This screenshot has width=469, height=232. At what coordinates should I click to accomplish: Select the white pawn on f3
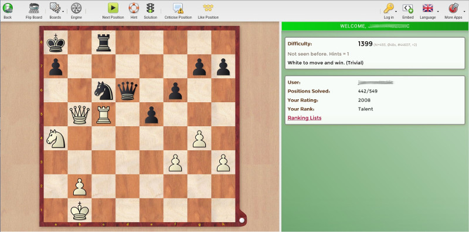pyautogui.click(x=175, y=163)
